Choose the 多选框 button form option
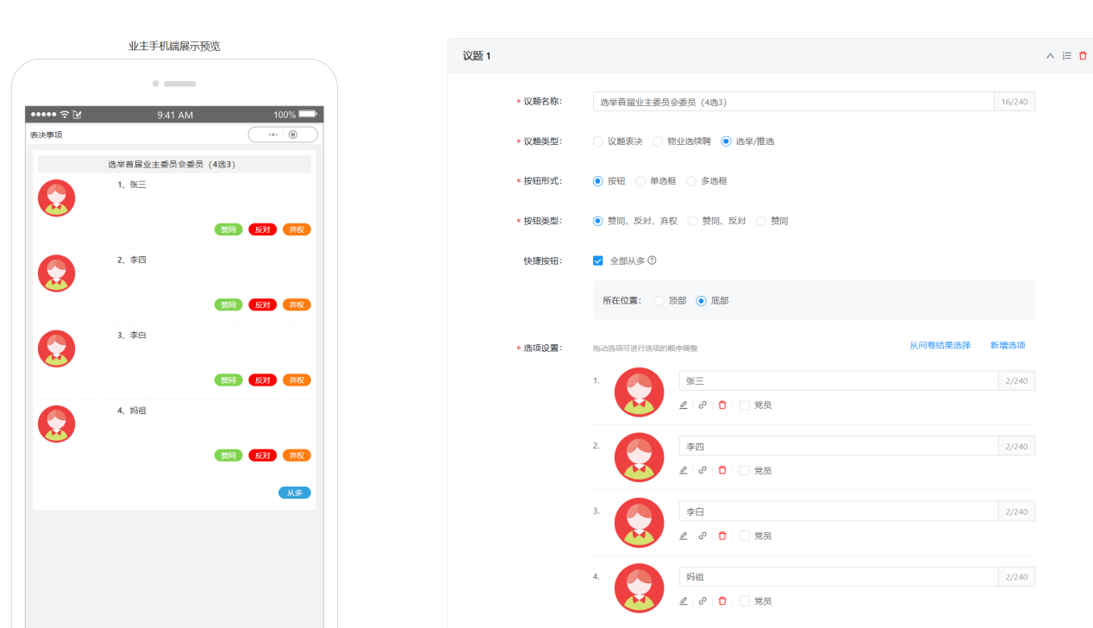This screenshot has width=1093, height=628. coord(691,181)
